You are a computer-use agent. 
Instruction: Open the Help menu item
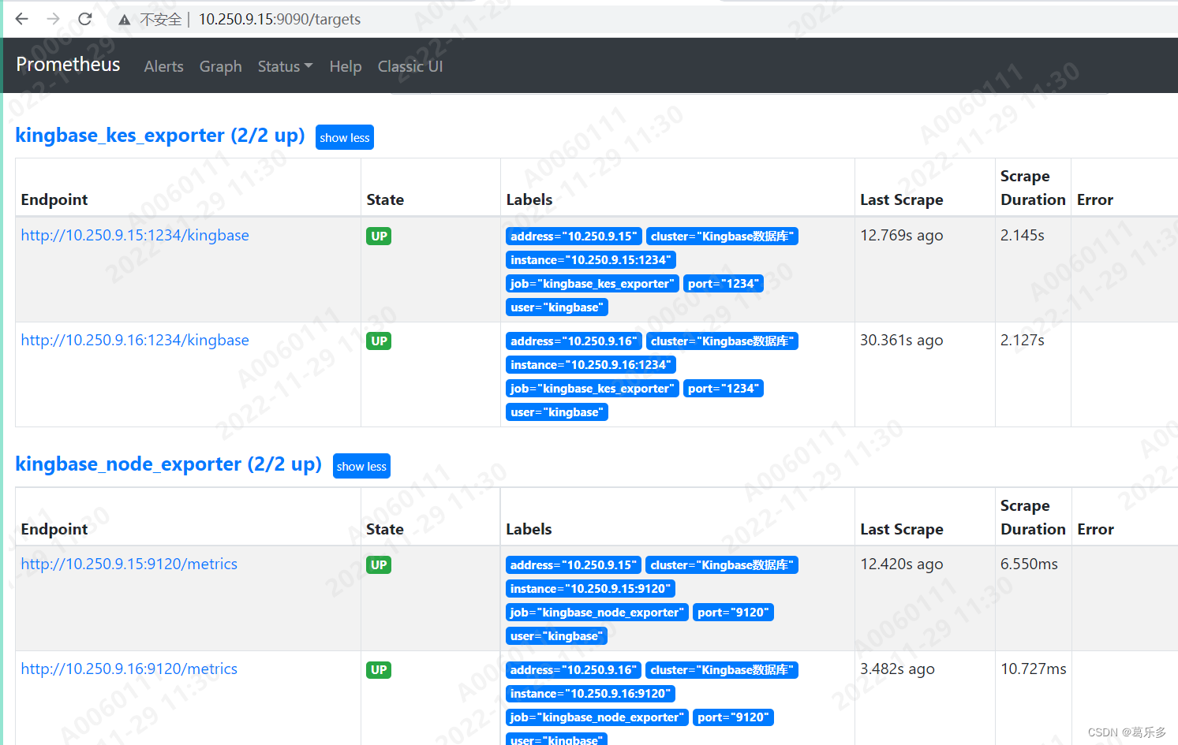(x=346, y=66)
